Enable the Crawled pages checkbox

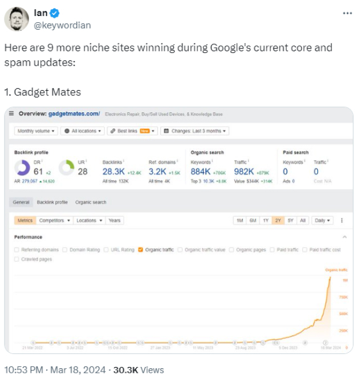[x=17, y=259]
